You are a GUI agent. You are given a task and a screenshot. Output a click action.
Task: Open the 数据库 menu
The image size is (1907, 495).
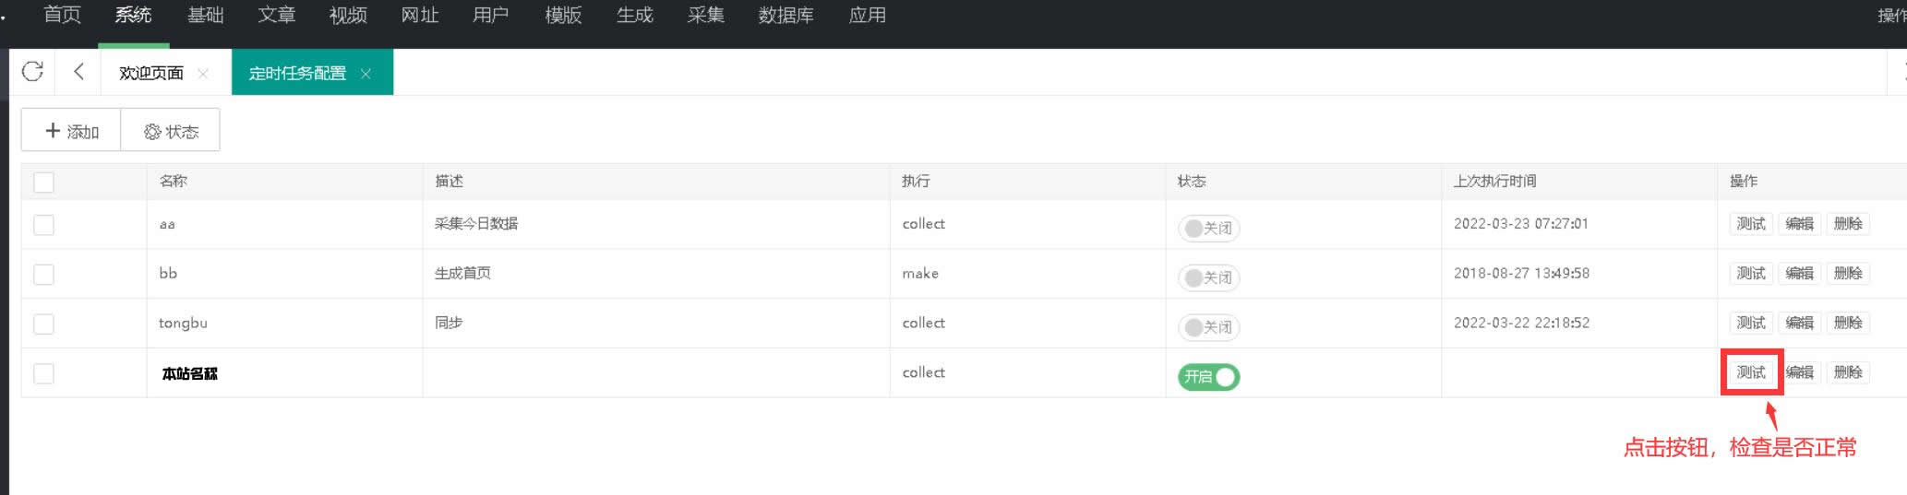pyautogui.click(x=786, y=16)
